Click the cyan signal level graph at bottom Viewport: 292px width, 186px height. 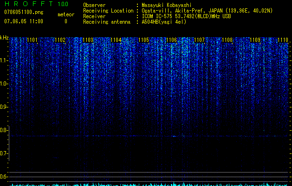[149, 184]
